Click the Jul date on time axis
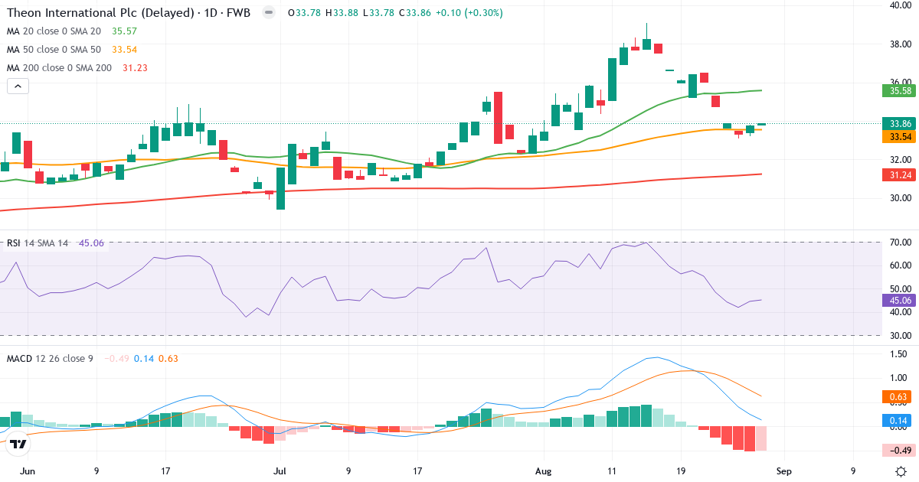 pyautogui.click(x=280, y=471)
